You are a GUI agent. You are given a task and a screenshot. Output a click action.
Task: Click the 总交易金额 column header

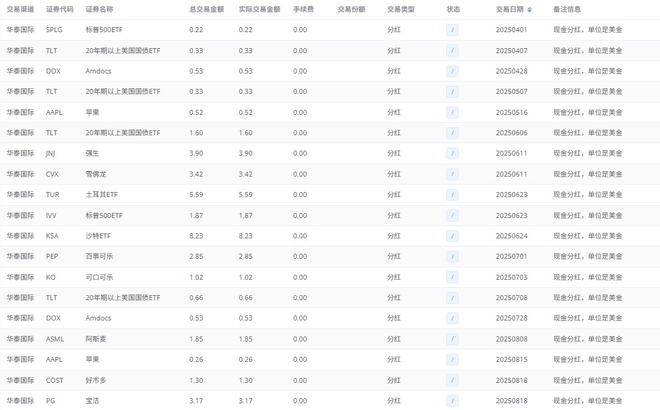coord(206,9)
